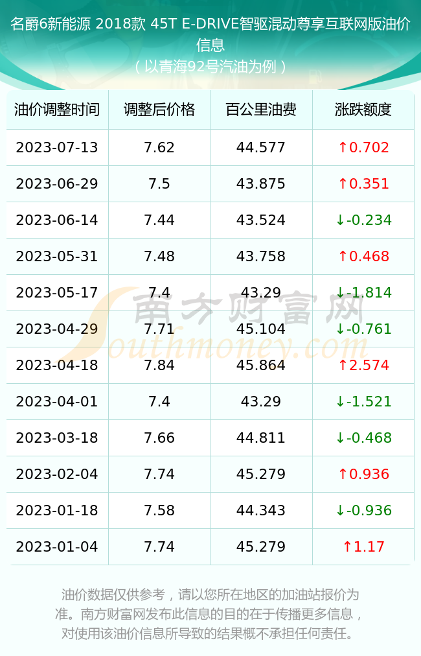Click the green down arrow beside -0.234
This screenshot has height=656, width=421.
tap(340, 220)
